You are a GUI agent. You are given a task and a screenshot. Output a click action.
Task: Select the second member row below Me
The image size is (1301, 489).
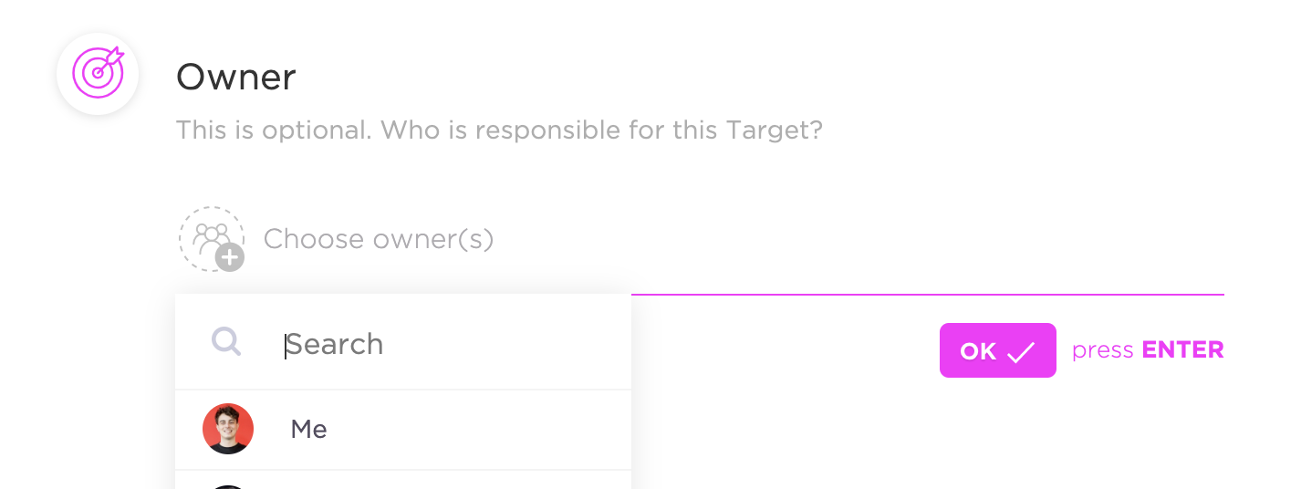[x=403, y=480]
